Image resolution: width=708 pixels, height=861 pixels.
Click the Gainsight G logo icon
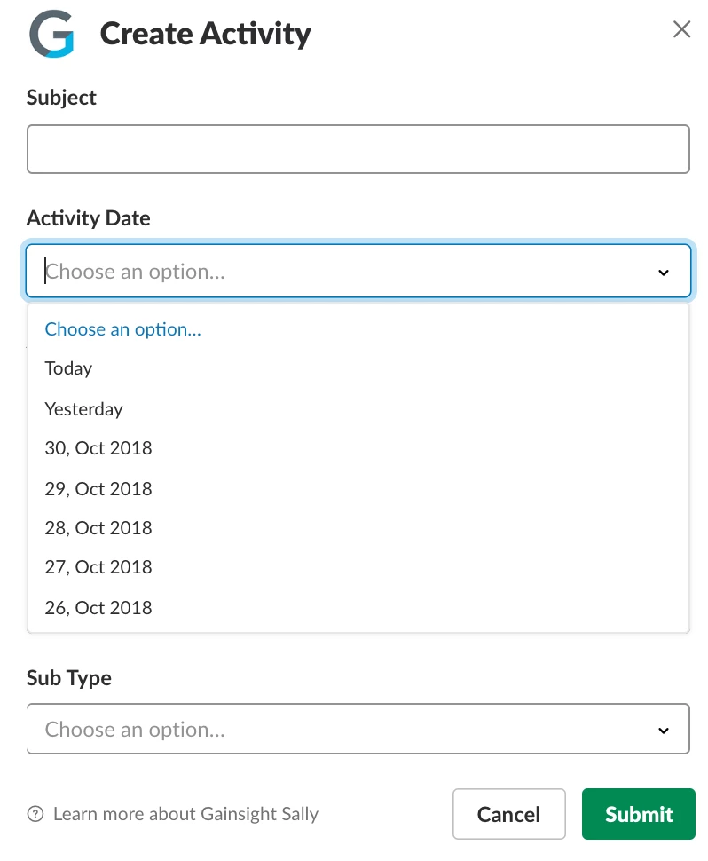click(51, 34)
